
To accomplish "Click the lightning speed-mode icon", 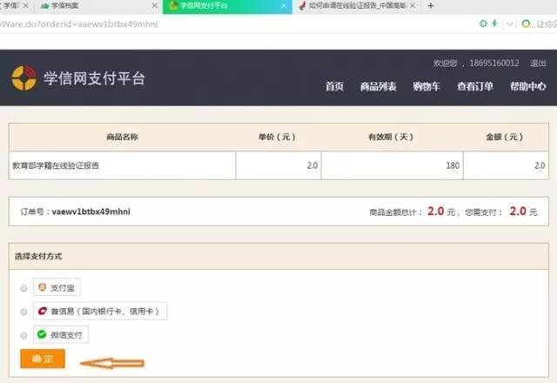I will [x=494, y=24].
